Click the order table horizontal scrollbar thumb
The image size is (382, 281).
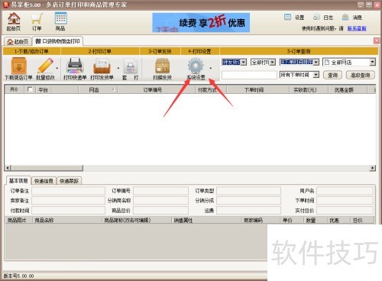point(47,168)
